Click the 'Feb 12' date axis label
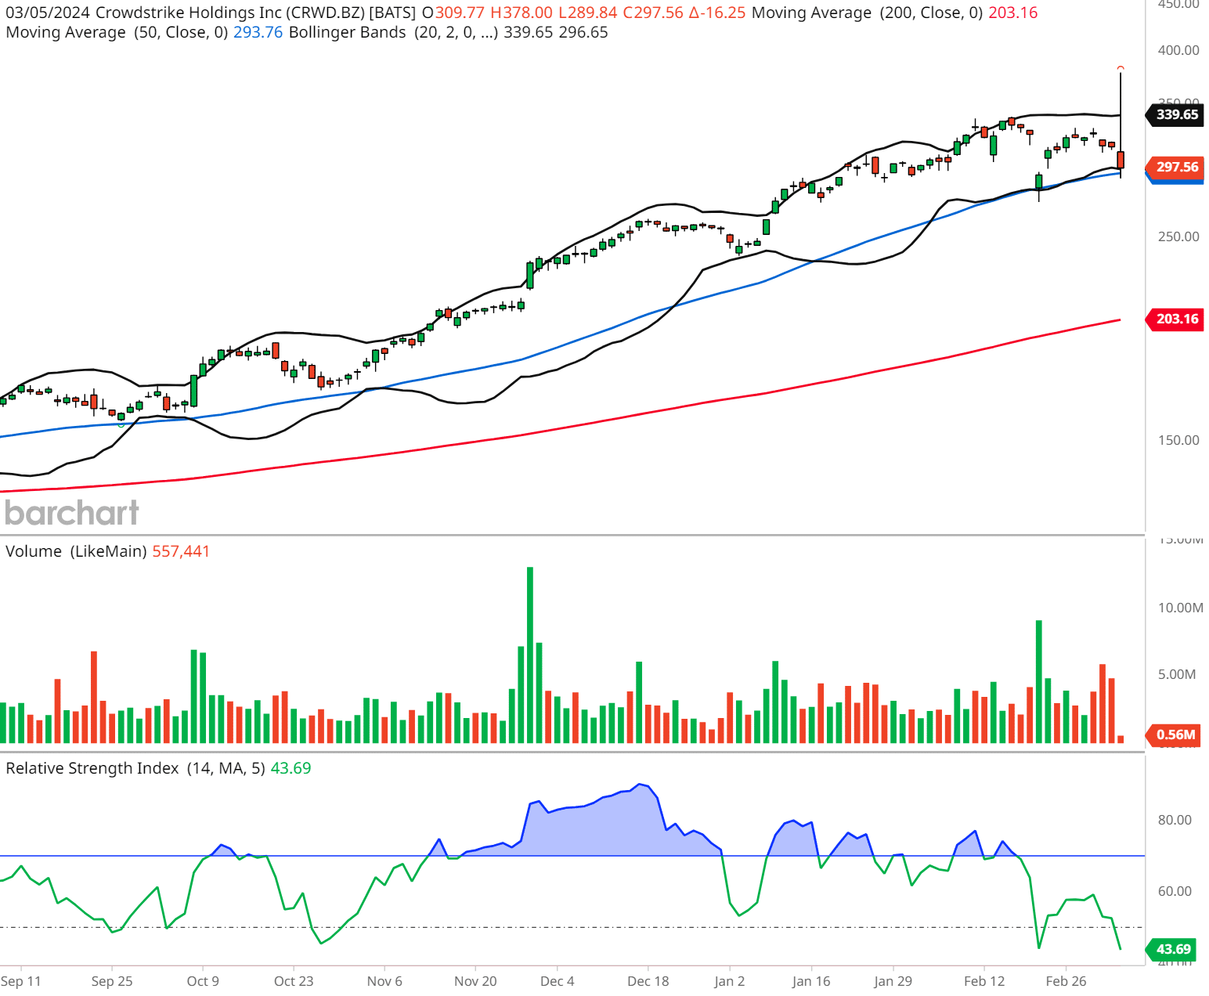Image resolution: width=1209 pixels, height=996 pixels. 984,981
